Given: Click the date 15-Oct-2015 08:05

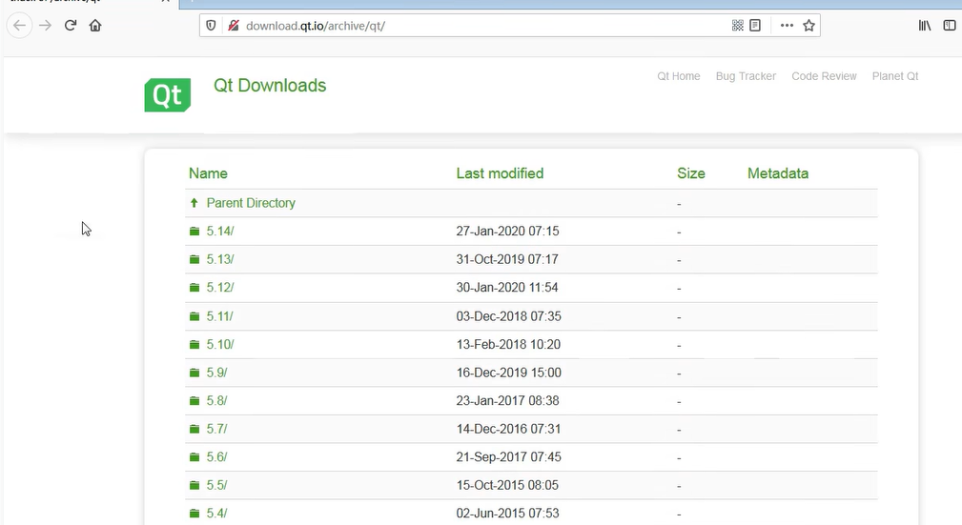Looking at the screenshot, I should 507,485.
